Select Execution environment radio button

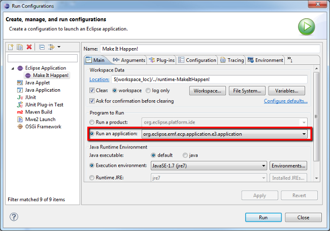click(92, 166)
